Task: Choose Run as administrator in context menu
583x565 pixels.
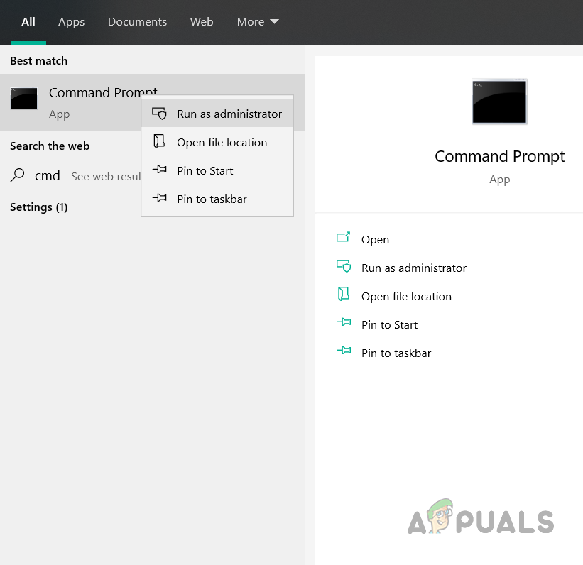Action: pos(217,114)
